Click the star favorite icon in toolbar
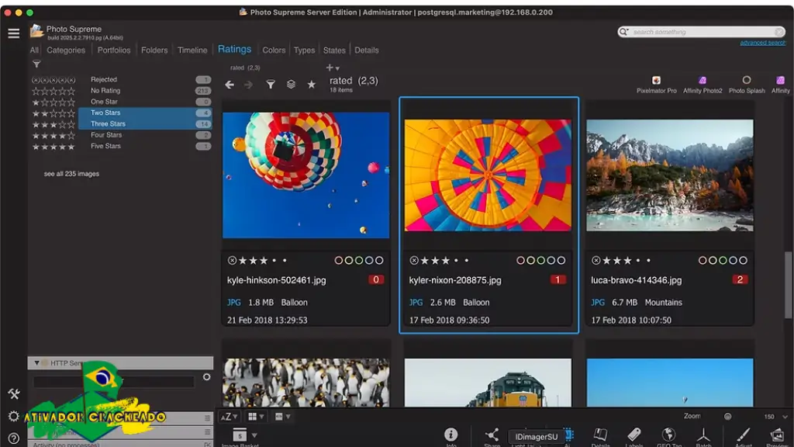The height and width of the screenshot is (447, 794). (312, 85)
